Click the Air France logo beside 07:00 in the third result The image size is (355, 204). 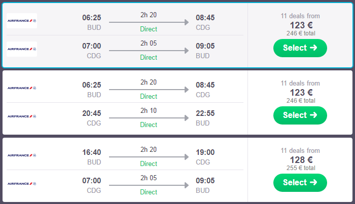22,183
